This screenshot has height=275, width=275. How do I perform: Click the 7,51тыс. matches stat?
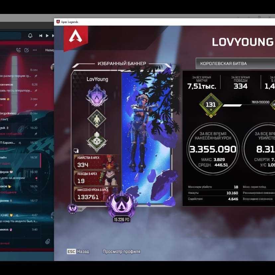(202, 86)
